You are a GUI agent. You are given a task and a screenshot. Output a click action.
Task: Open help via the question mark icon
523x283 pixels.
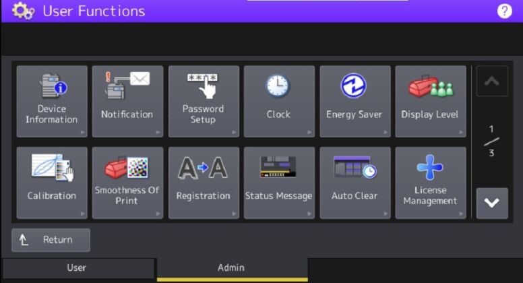coord(504,11)
